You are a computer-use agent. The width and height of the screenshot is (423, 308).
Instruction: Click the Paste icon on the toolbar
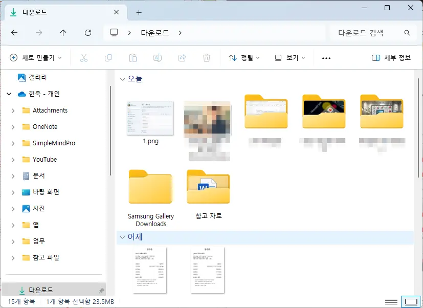point(133,58)
